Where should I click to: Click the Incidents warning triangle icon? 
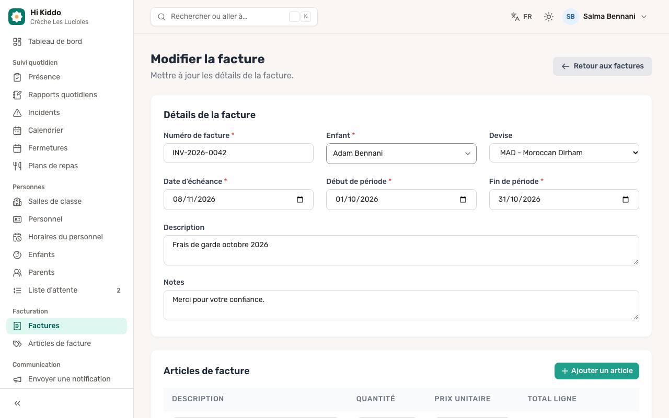tap(17, 113)
